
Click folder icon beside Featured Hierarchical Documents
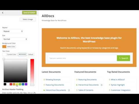[x=77, y=85]
